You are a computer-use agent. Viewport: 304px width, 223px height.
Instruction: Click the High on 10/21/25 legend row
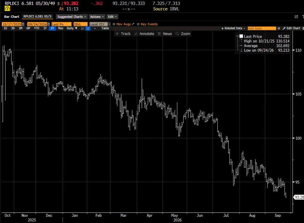click(x=264, y=41)
